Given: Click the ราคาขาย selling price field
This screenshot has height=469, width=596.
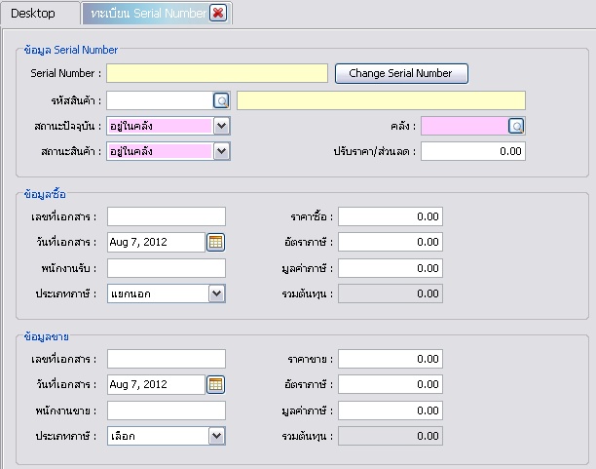Looking at the screenshot, I should [x=390, y=360].
